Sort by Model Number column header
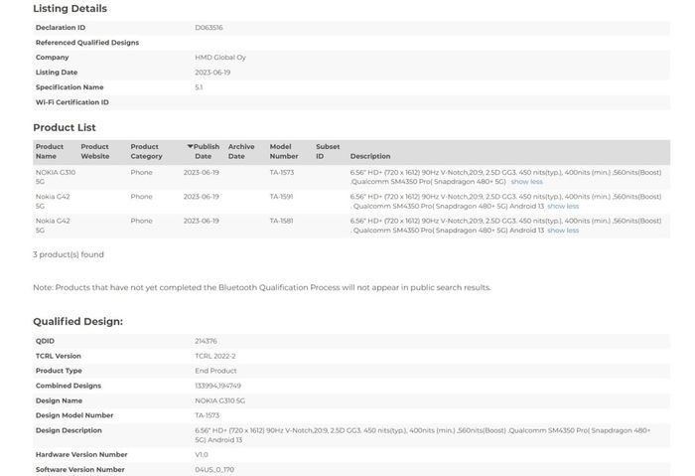The image size is (695, 476). (284, 151)
